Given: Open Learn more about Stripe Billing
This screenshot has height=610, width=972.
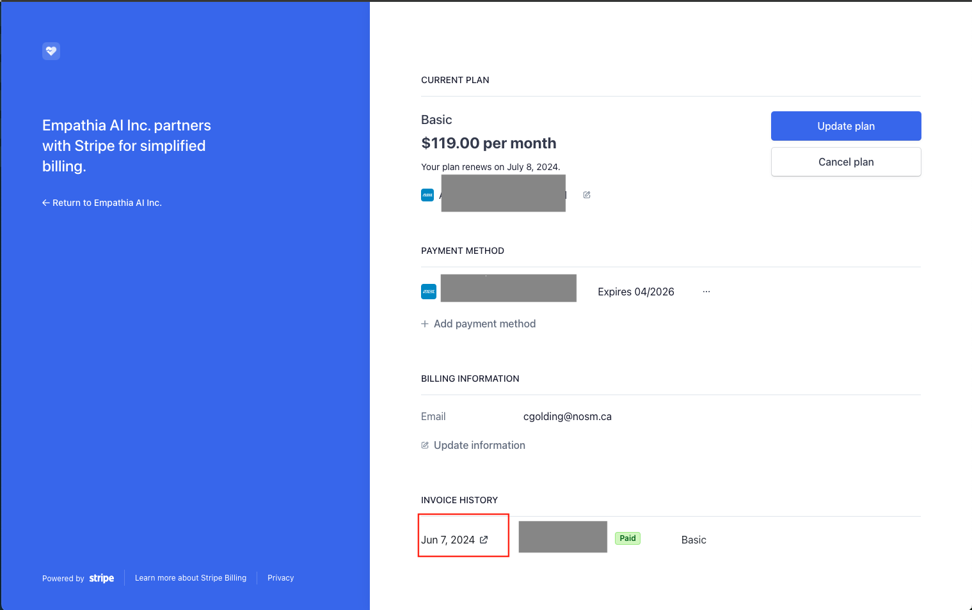Looking at the screenshot, I should 191,578.
